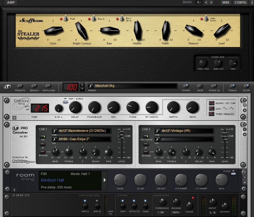Viewport: 254px width, 217px height.
Task: Click the Room Thing display's right arrow
Action: coord(105,180)
